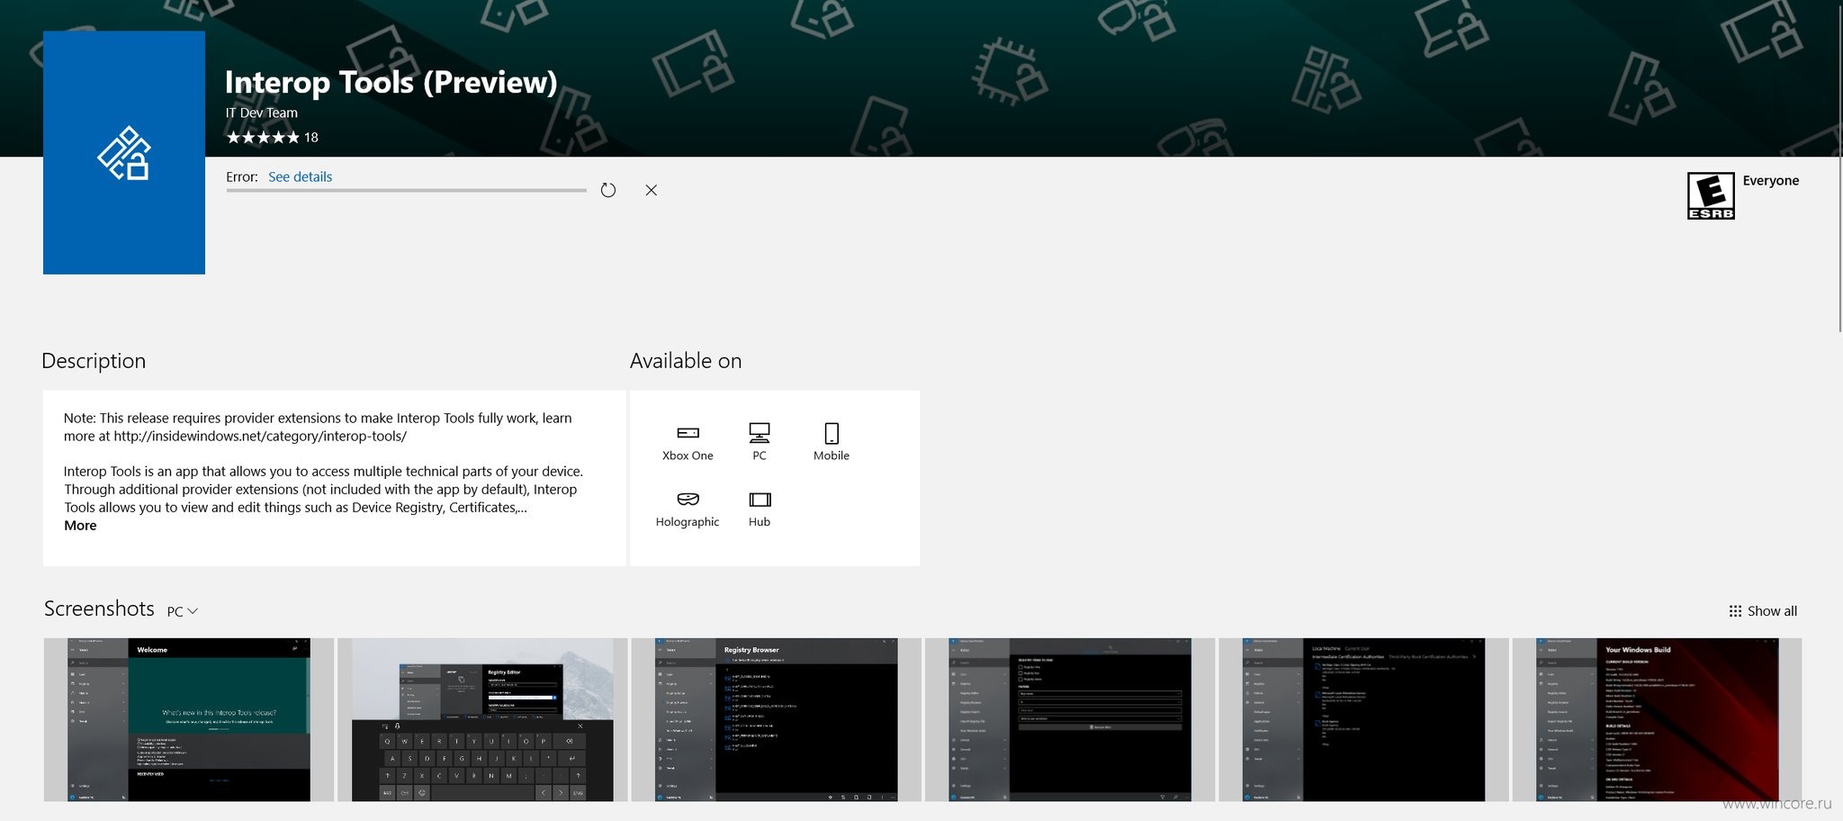Viewport: 1843px width, 821px height.
Task: Open the registry search screenshot thumbnail
Action: [1070, 720]
